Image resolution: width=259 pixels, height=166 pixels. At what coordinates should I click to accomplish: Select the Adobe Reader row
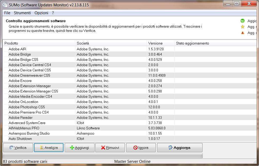pos(130,118)
